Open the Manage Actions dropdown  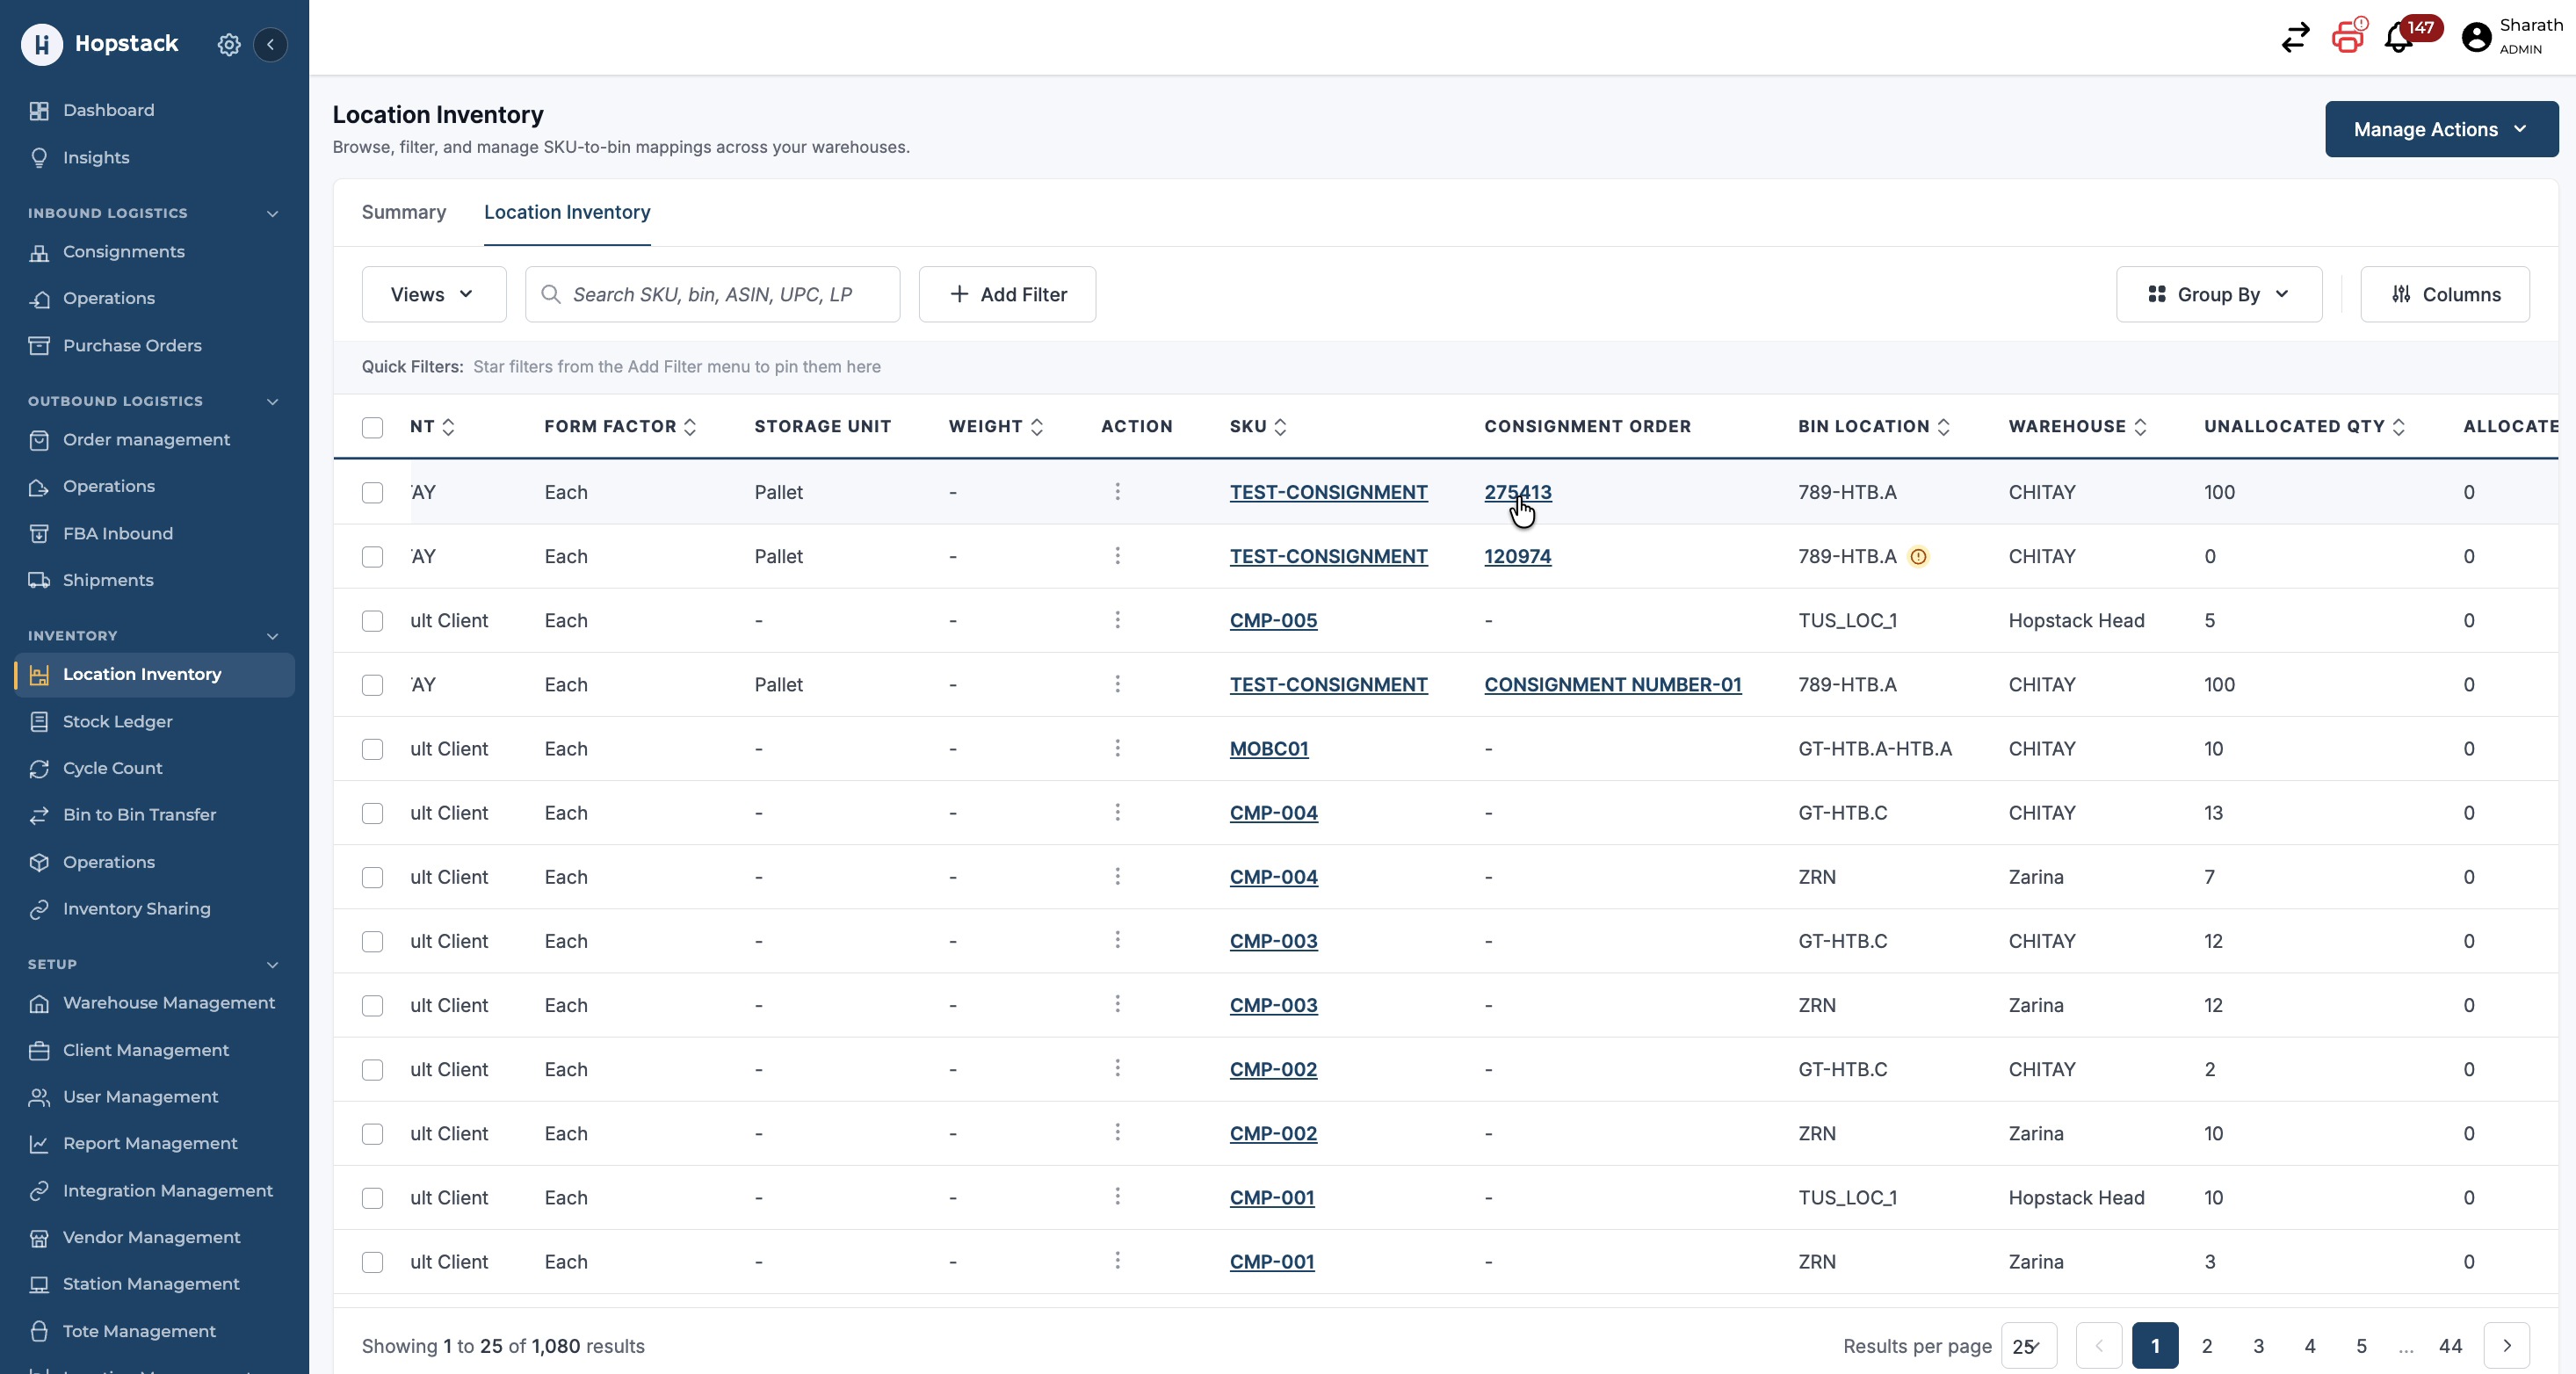pyautogui.click(x=2441, y=129)
